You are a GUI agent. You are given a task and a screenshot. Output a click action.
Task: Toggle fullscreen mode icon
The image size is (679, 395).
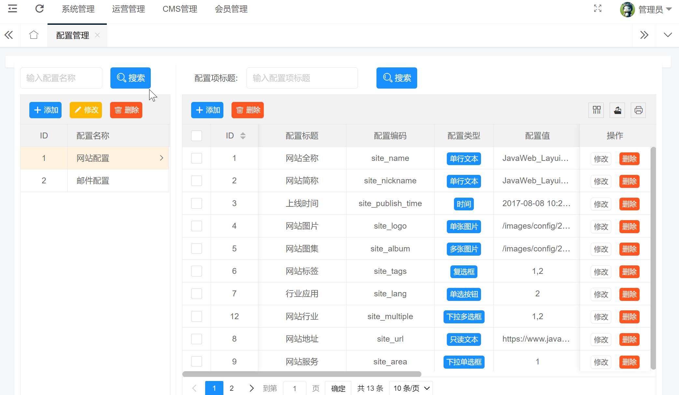(598, 8)
